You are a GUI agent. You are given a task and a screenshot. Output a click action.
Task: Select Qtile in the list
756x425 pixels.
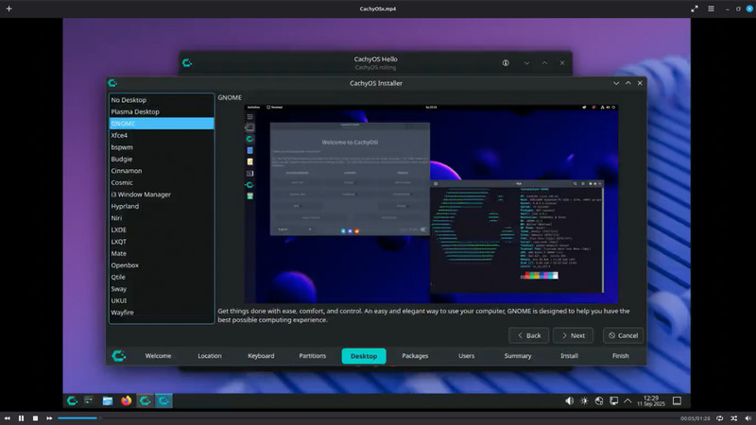(162, 277)
